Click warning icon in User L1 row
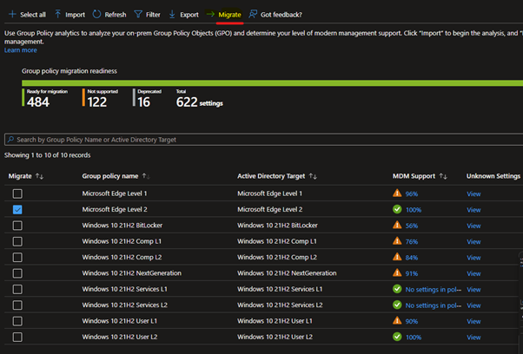This screenshot has height=354, width=523. click(397, 321)
